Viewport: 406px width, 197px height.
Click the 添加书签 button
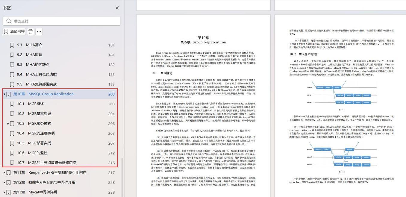point(14,31)
